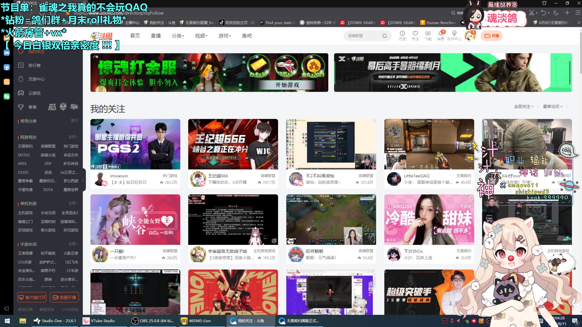Go to 直播 live tab
The image size is (582, 327).
click(x=156, y=36)
